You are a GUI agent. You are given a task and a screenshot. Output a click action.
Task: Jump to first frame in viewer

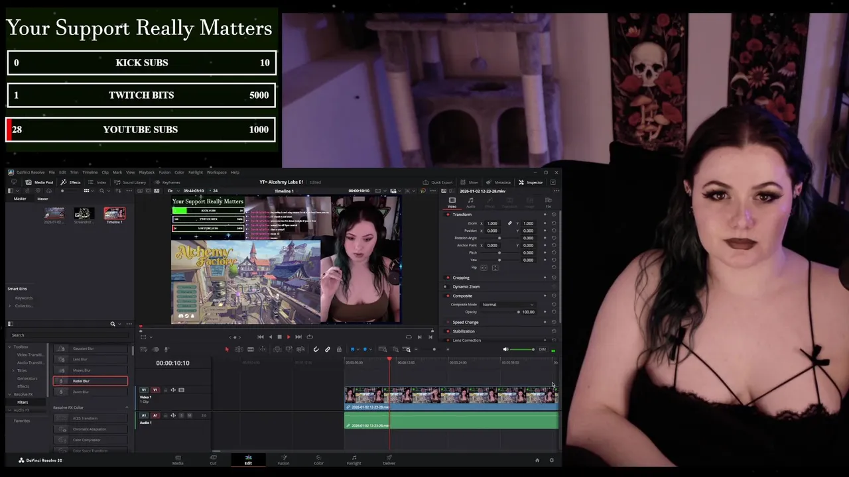tap(260, 337)
